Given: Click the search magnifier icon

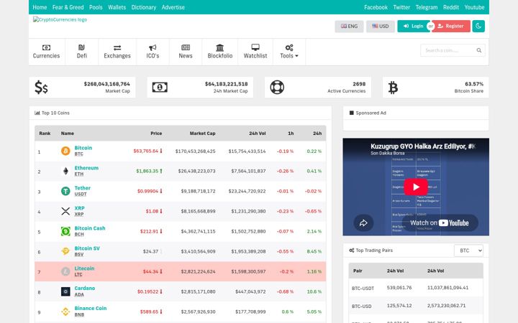Looking at the screenshot, I should pos(478,50).
